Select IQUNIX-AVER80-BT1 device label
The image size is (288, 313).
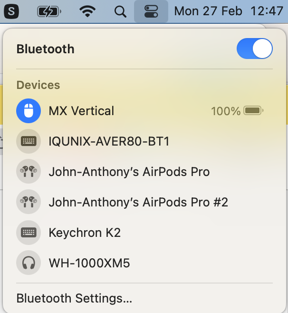point(109,141)
